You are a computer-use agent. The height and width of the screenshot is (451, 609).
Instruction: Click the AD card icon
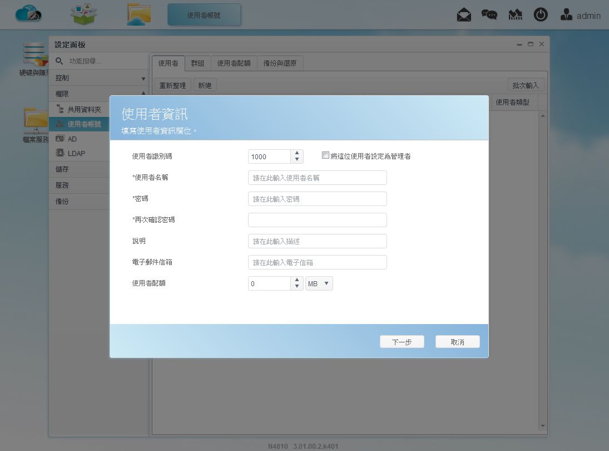pos(60,139)
